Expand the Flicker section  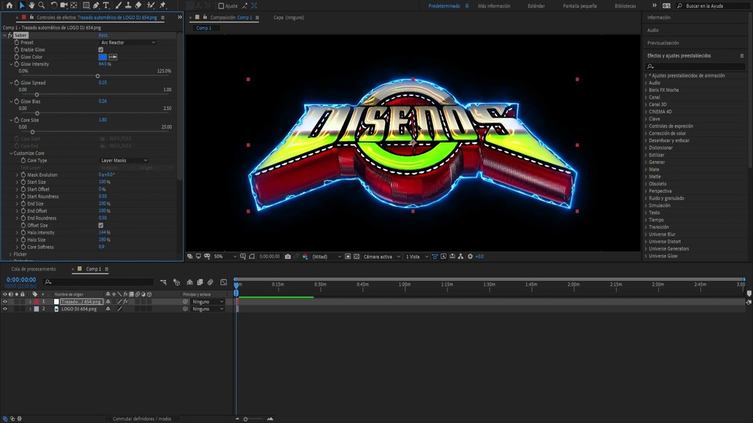(11, 254)
